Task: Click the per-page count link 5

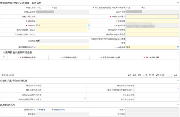Action: click(x=6, y=75)
